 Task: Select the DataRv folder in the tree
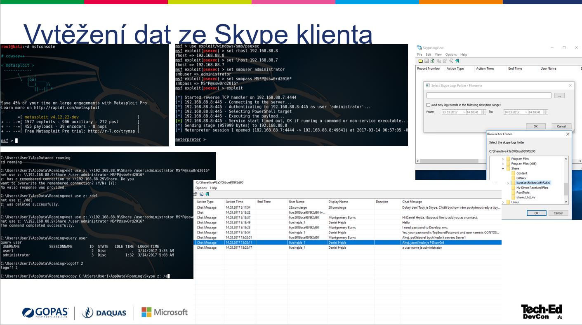[x=521, y=178]
